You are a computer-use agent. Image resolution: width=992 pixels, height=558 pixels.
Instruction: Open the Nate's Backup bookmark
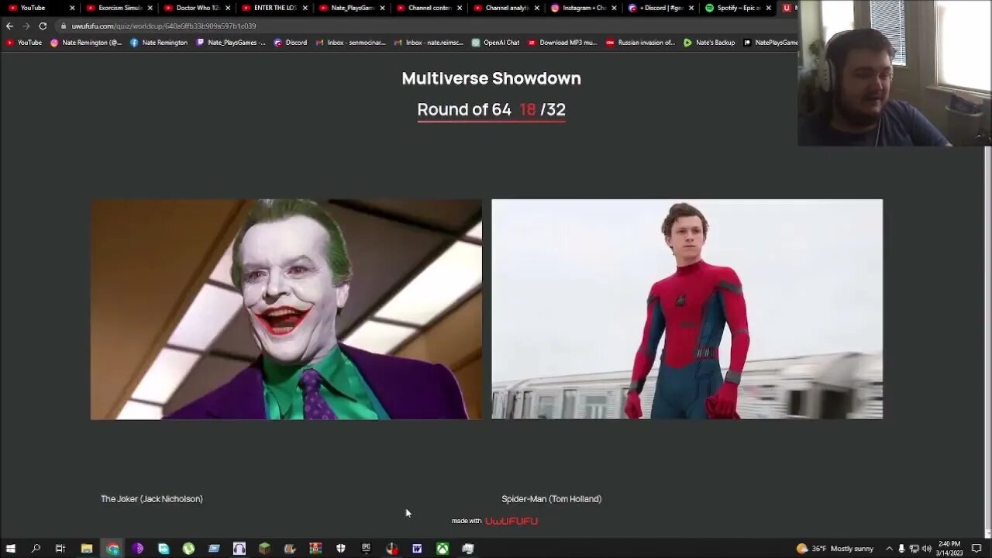(x=709, y=43)
